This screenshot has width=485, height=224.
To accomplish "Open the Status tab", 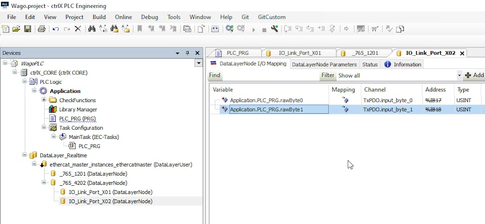I will coord(370,64).
